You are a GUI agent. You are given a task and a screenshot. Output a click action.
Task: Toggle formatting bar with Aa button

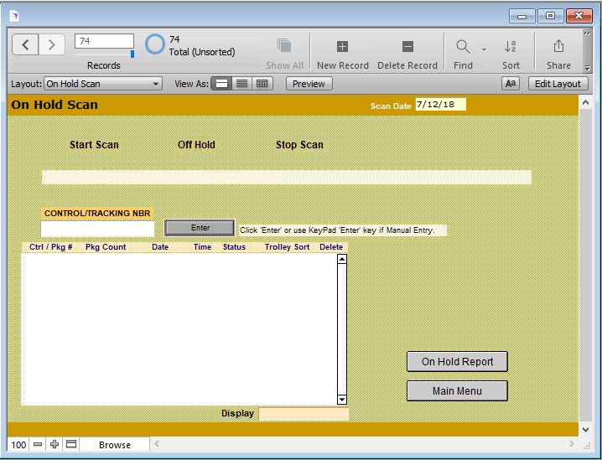510,84
